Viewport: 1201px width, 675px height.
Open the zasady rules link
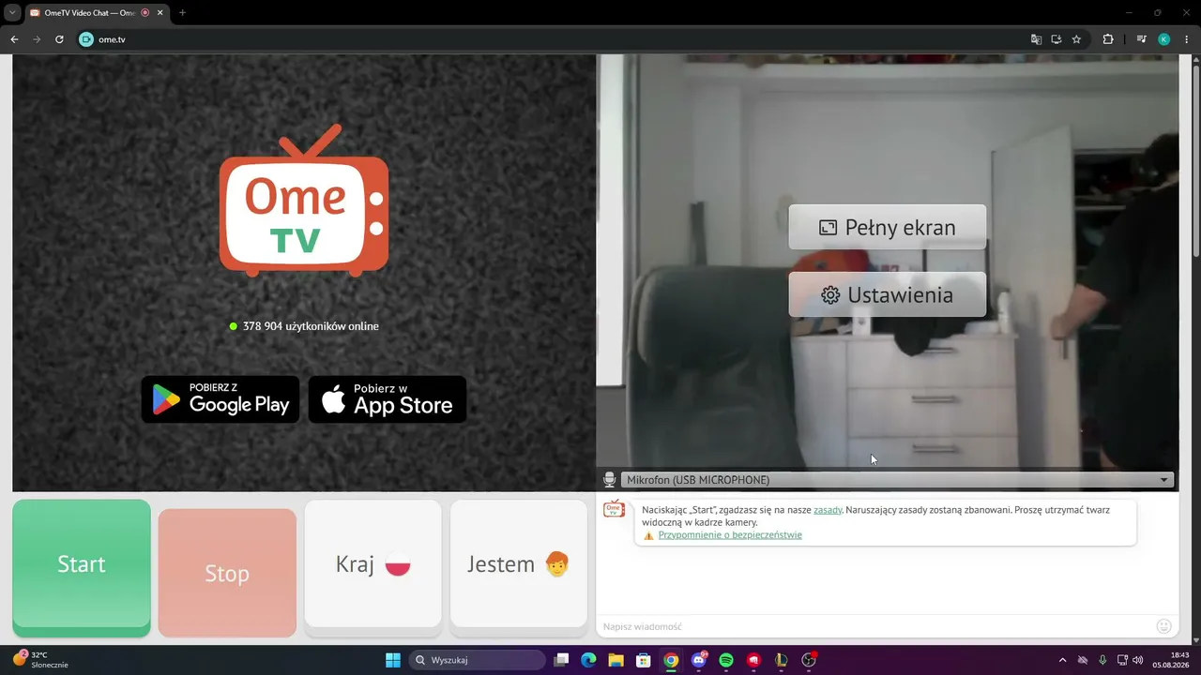(x=828, y=510)
